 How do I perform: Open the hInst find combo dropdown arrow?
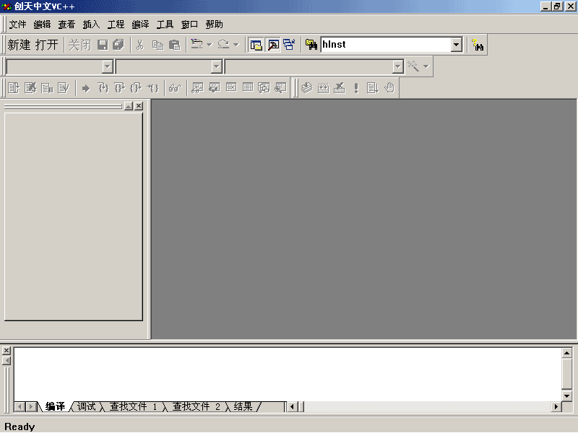coord(456,45)
